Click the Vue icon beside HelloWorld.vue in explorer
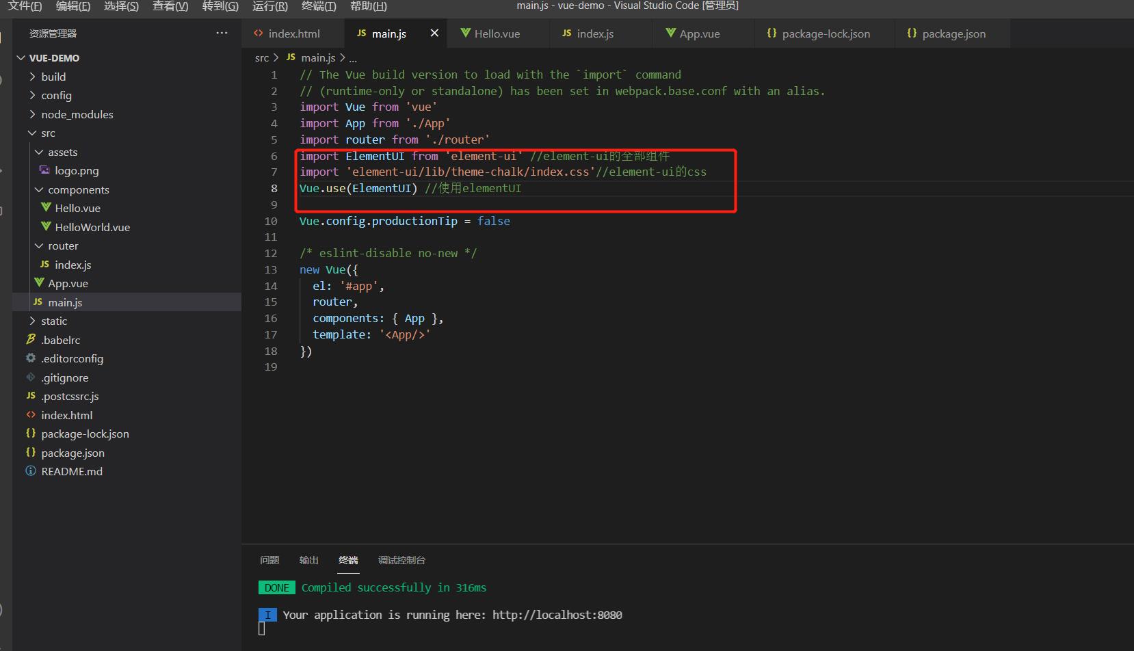This screenshot has width=1134, height=651. [46, 226]
